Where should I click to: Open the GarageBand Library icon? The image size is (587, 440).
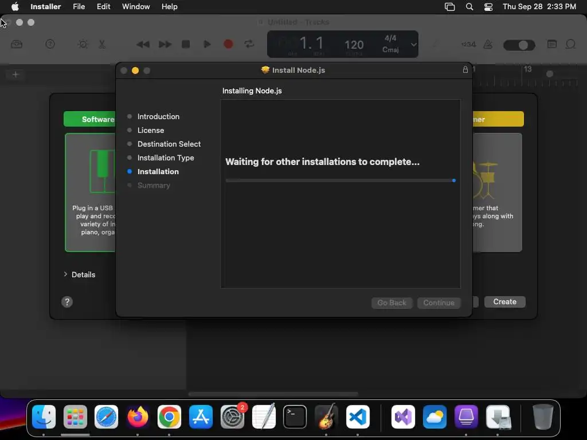[x=17, y=44]
